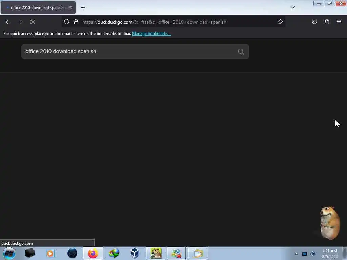The image size is (347, 260).
Task: Open Firefox application menu
Action: (339, 22)
